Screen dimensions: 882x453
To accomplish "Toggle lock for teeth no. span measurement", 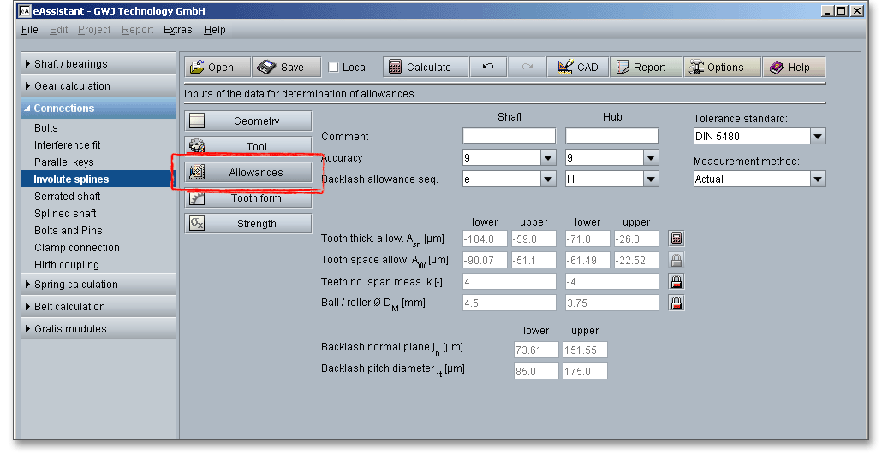I will click(x=676, y=281).
